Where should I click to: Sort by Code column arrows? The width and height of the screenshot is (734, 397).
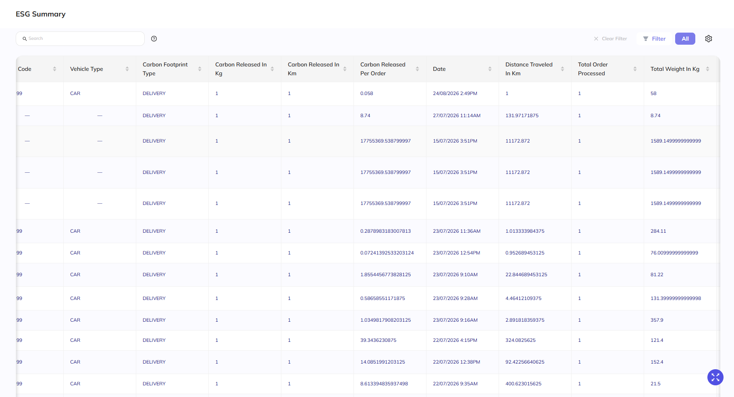click(x=54, y=69)
